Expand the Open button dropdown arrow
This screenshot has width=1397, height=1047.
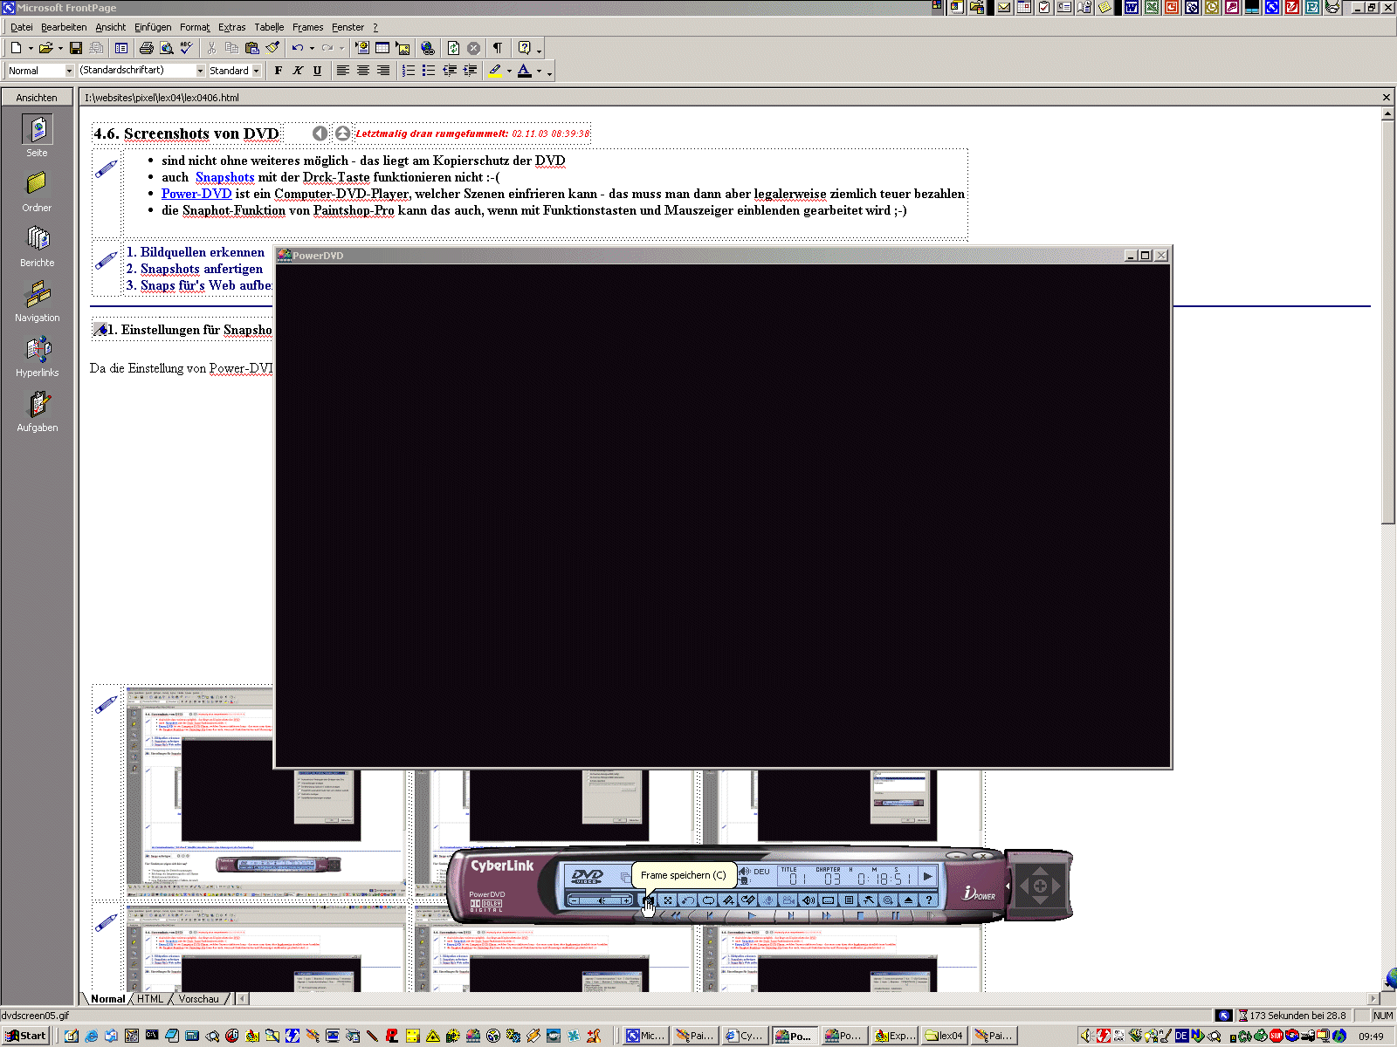click(x=60, y=48)
